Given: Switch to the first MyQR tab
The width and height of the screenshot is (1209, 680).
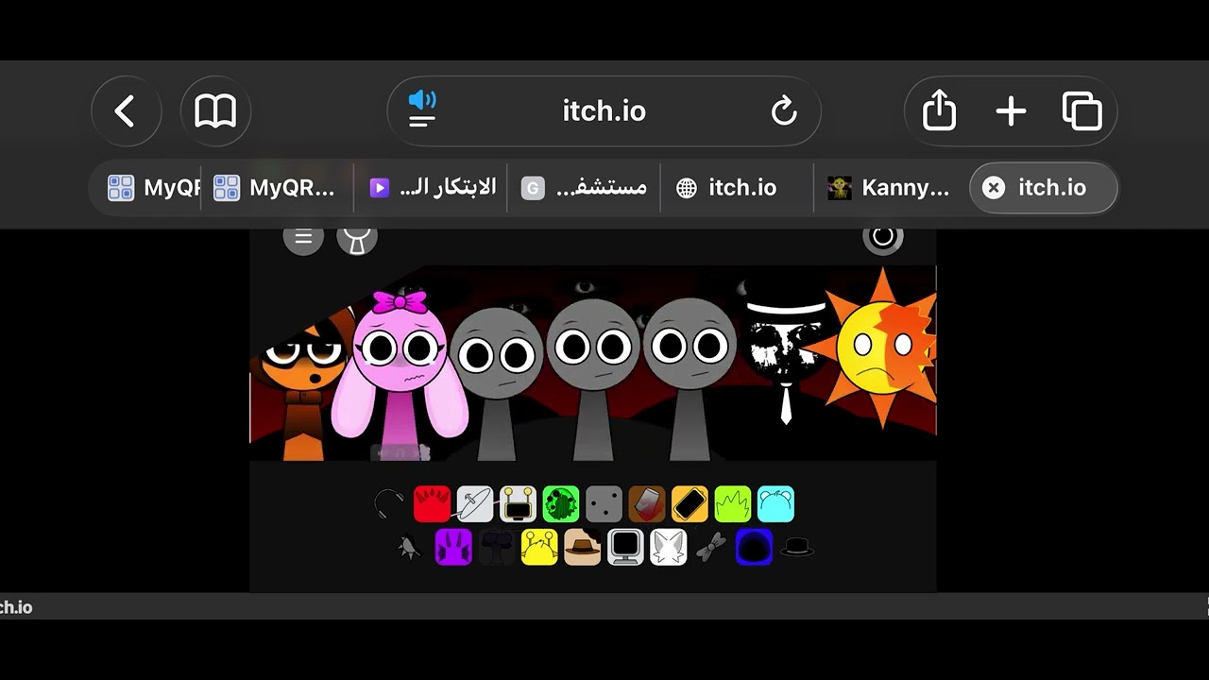Looking at the screenshot, I should [x=148, y=188].
